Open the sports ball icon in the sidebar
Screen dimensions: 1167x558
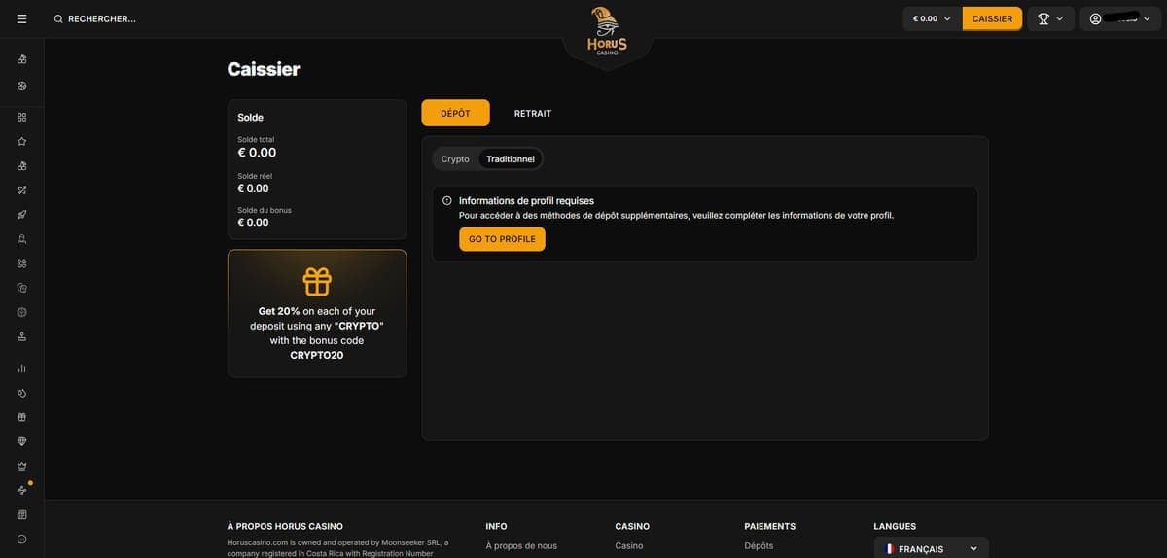(x=21, y=86)
